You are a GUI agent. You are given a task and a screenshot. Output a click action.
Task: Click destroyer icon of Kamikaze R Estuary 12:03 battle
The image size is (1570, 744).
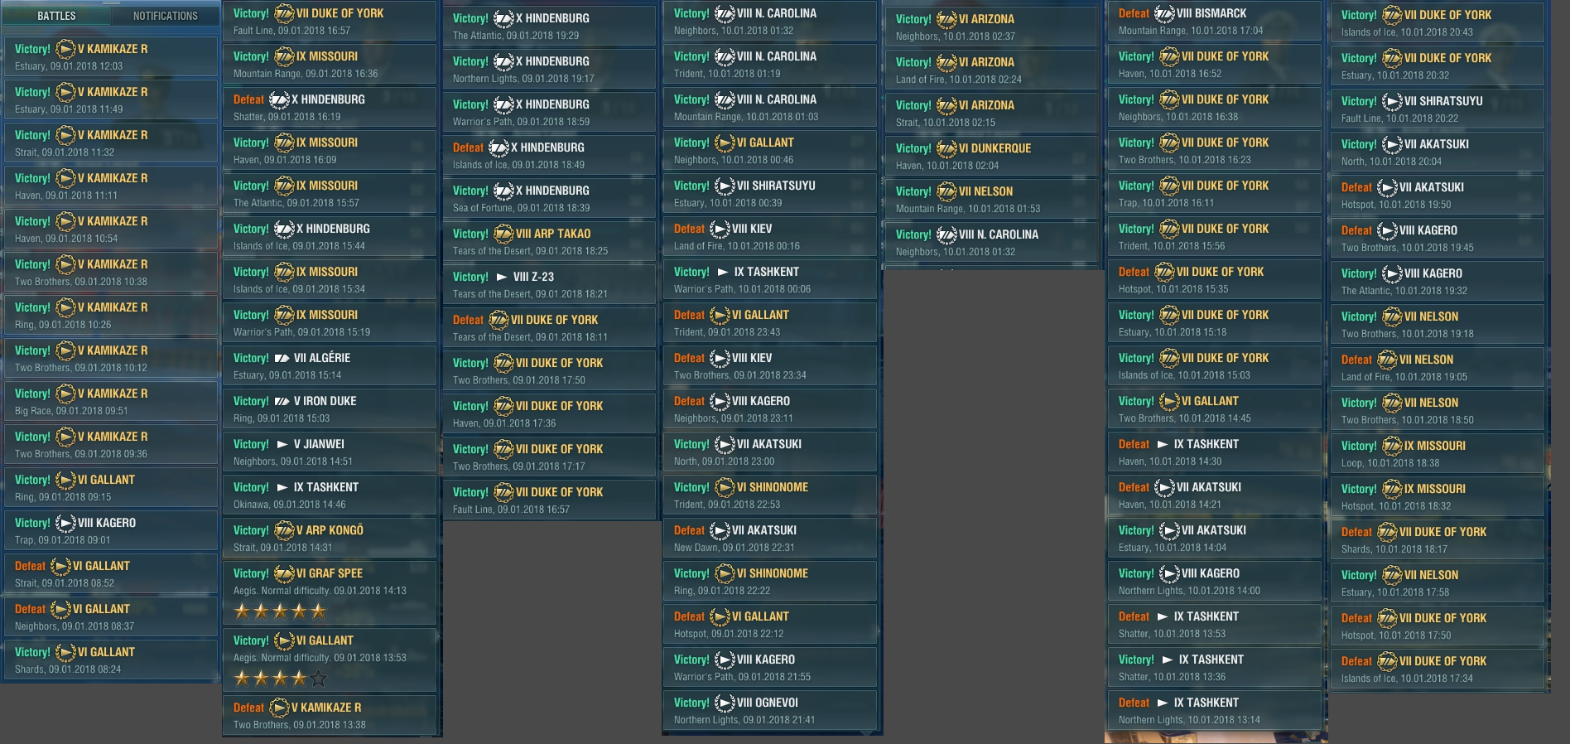(x=65, y=49)
